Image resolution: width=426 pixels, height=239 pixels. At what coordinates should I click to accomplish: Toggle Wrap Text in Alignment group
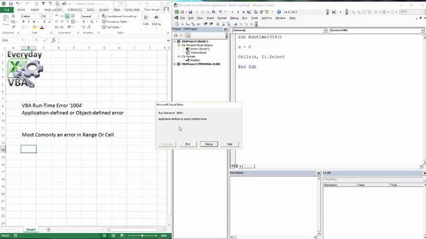tap(73, 16)
